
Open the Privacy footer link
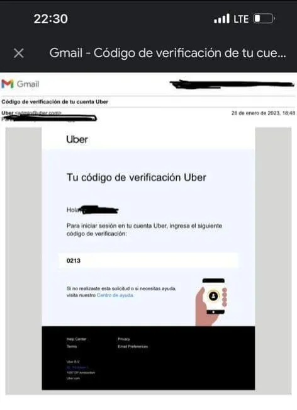(124, 339)
